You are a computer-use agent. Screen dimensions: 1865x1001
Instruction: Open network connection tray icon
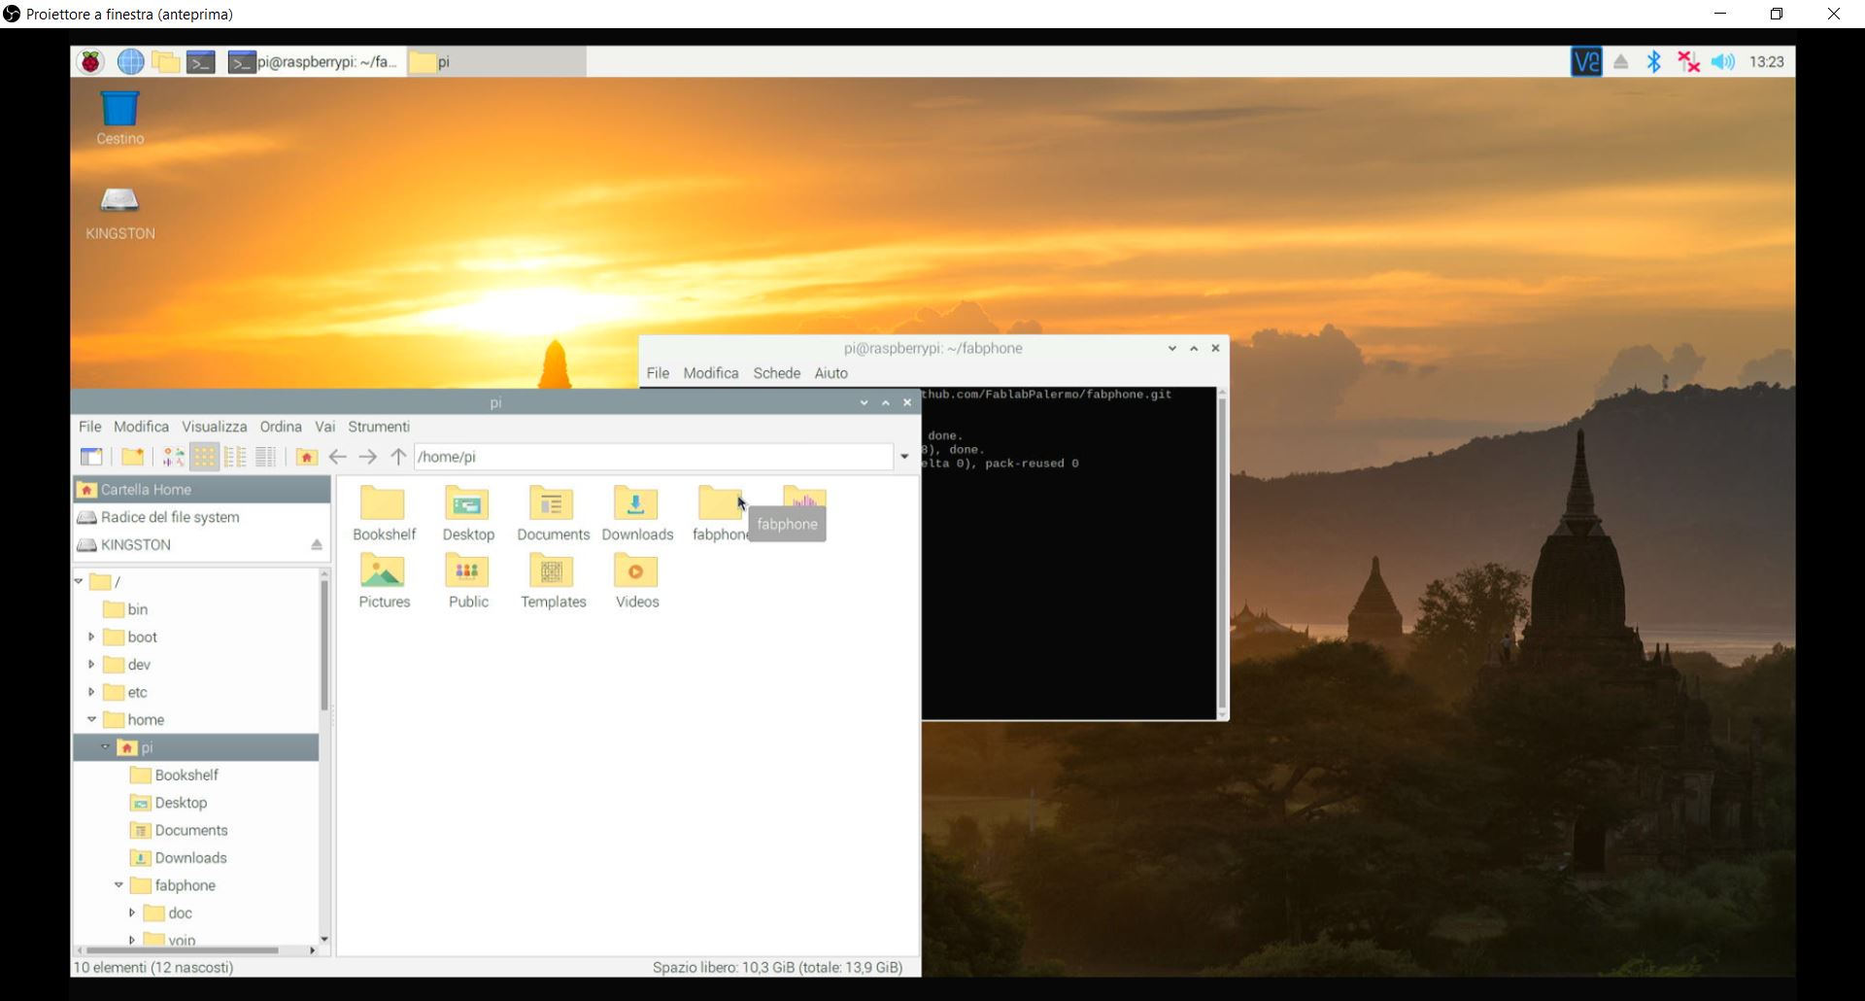pyautogui.click(x=1688, y=62)
